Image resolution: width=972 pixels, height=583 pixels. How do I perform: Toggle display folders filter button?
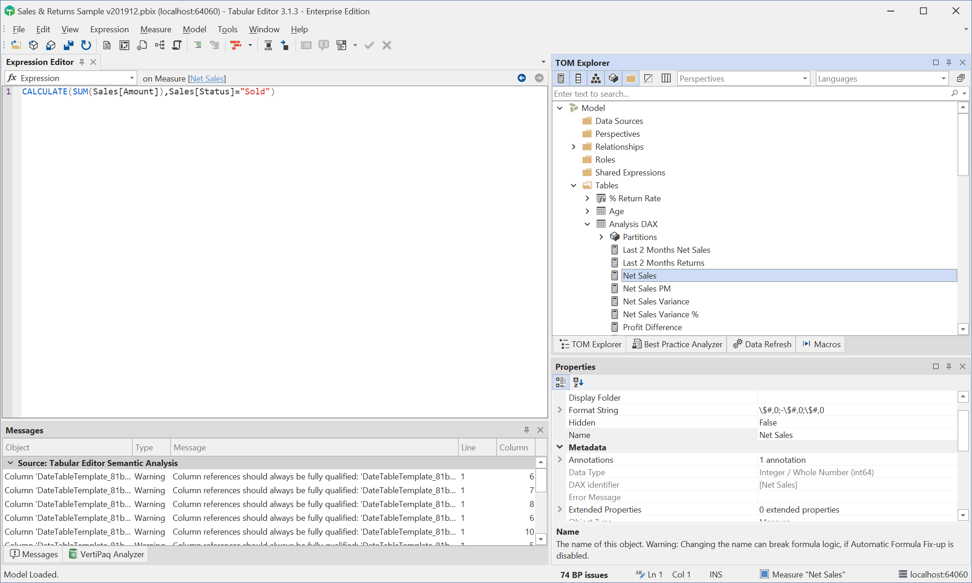tap(631, 78)
